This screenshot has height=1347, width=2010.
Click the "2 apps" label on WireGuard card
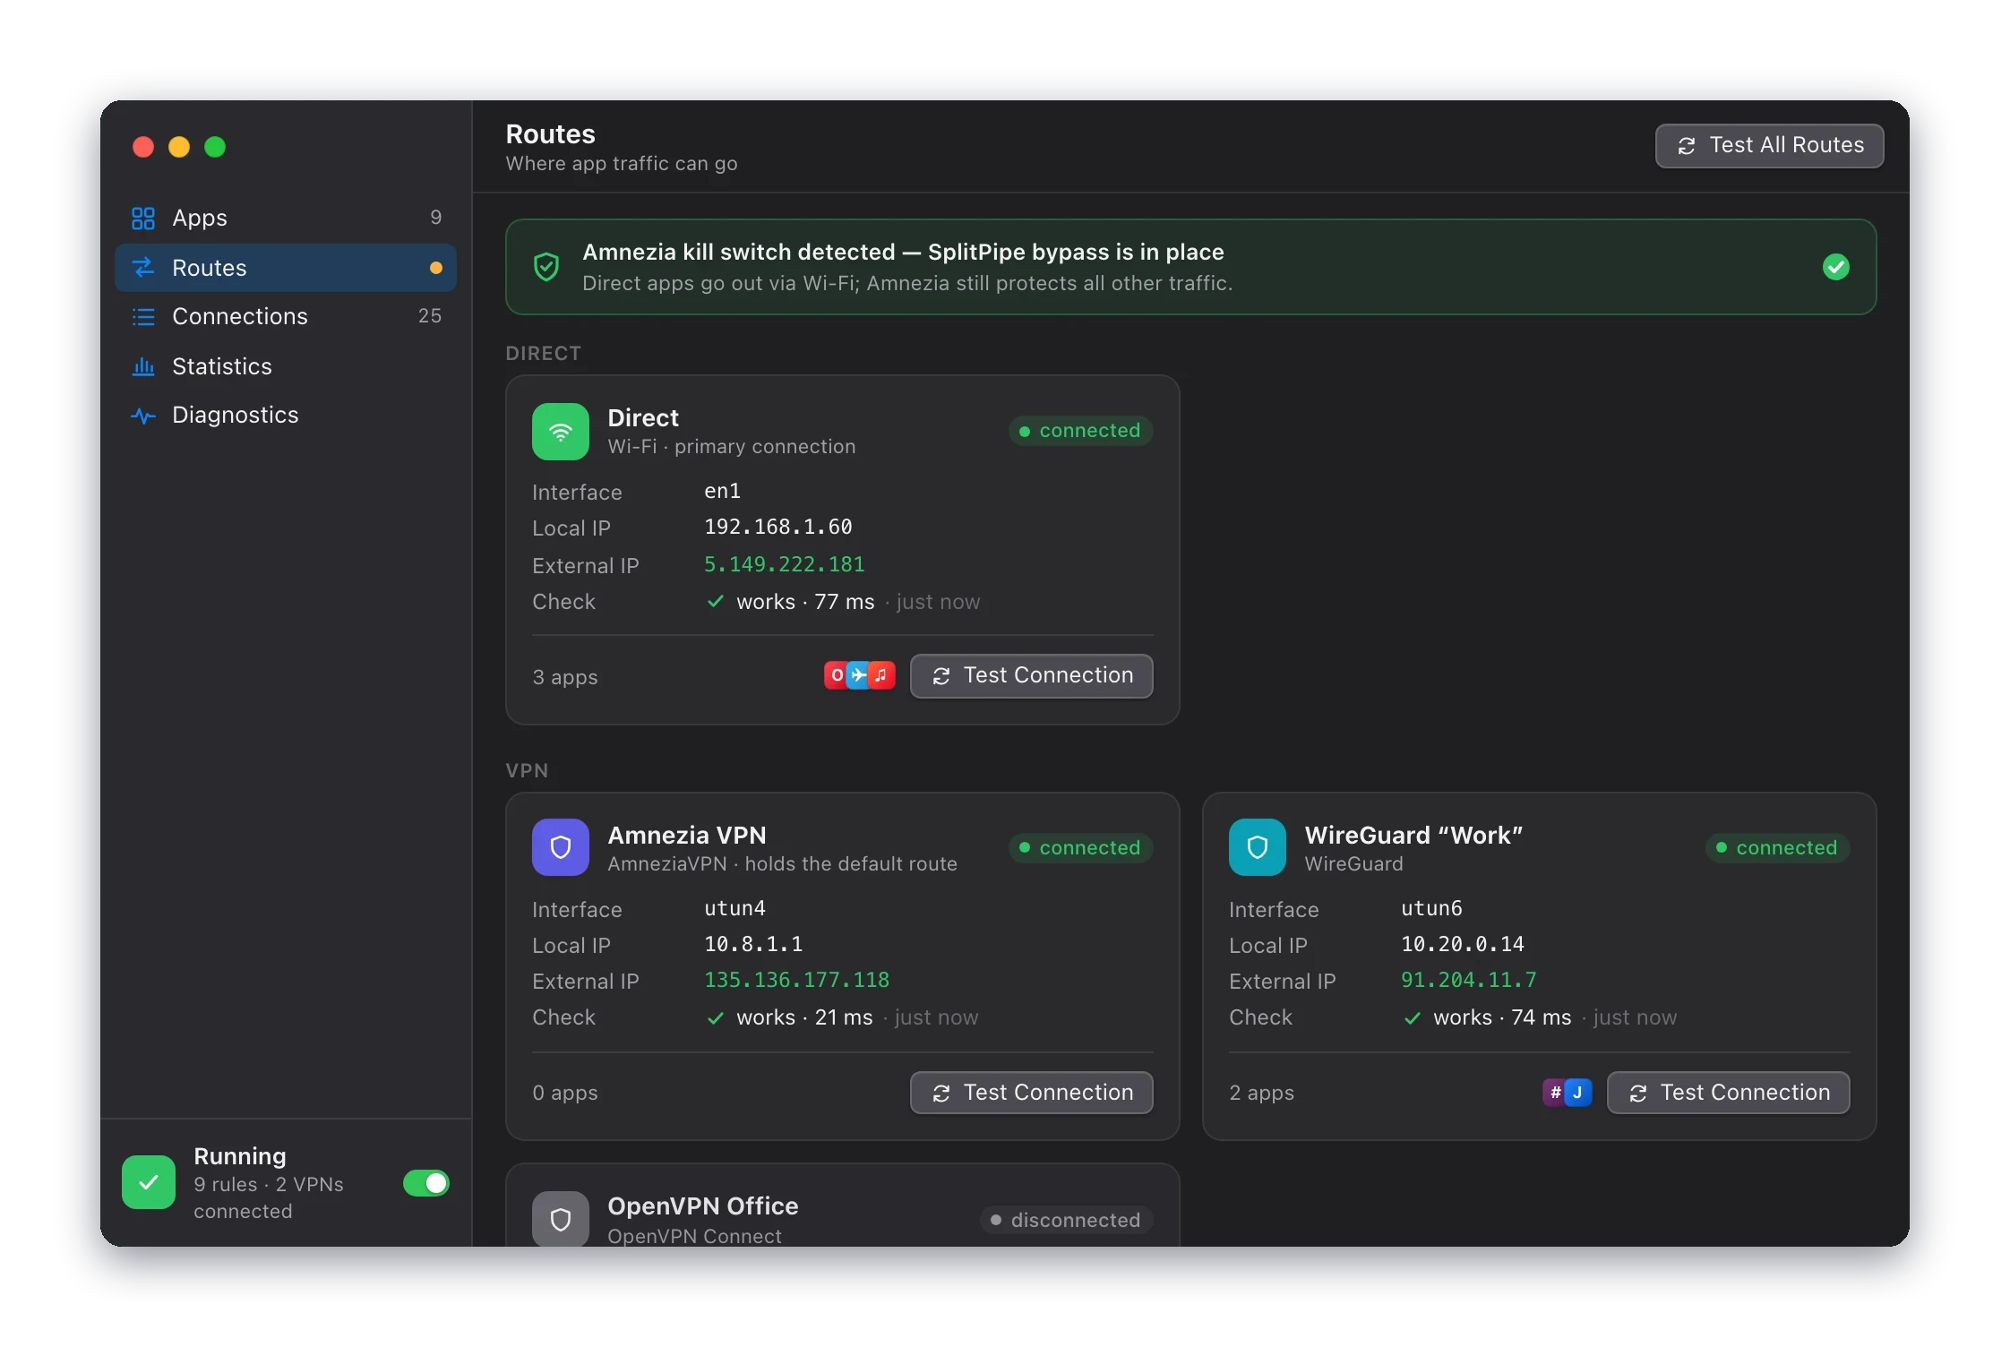1261,1093
